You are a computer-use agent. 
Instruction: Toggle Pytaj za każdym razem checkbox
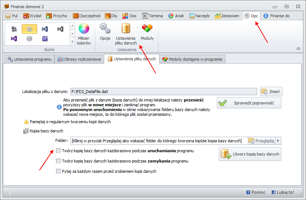[58, 171]
